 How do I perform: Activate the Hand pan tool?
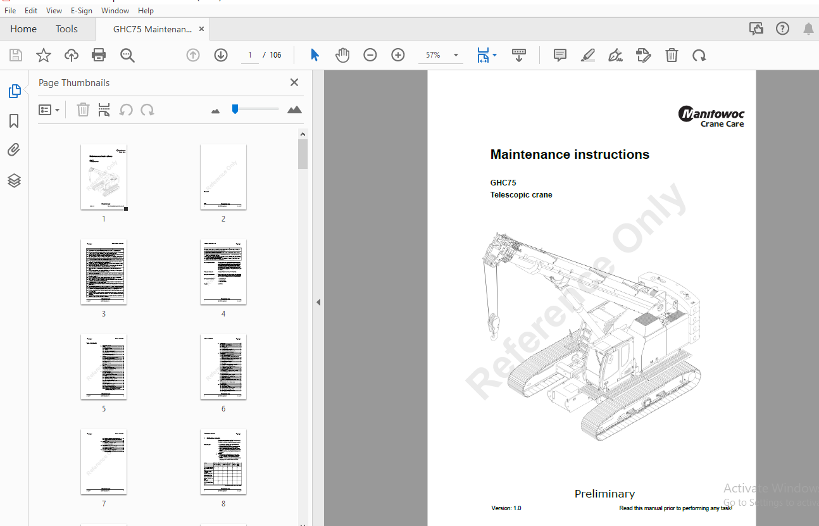(342, 55)
